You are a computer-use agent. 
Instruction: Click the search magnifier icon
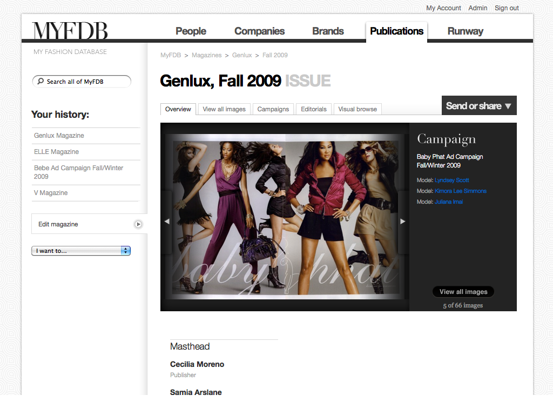[40, 82]
